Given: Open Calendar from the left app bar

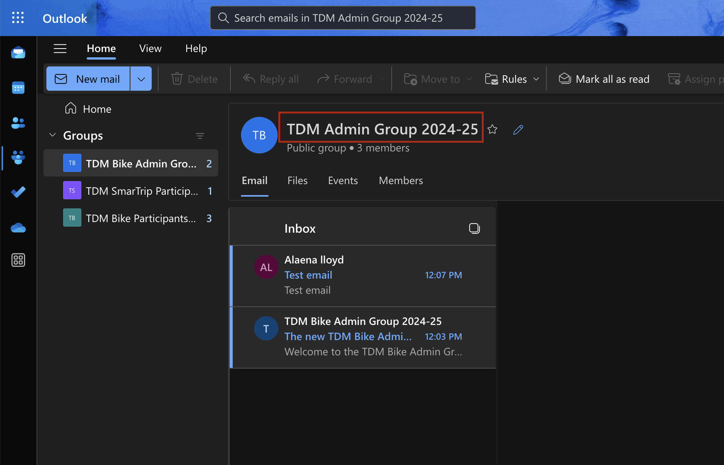Looking at the screenshot, I should tap(18, 88).
